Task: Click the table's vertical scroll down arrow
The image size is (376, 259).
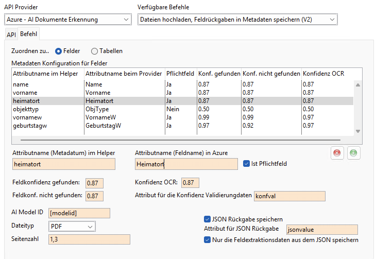Action: (358, 131)
